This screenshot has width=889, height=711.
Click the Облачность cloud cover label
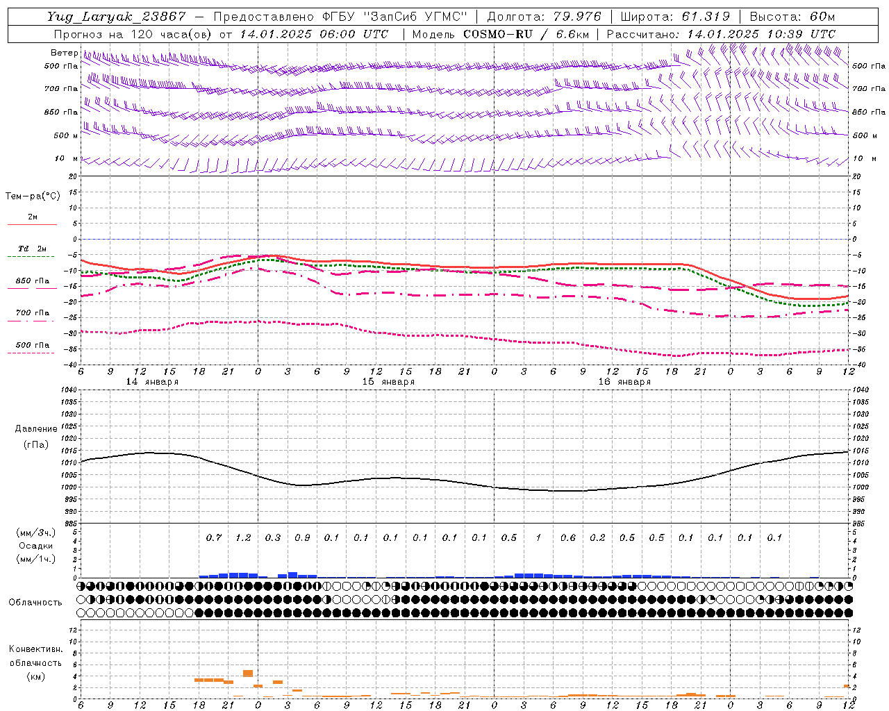[35, 603]
